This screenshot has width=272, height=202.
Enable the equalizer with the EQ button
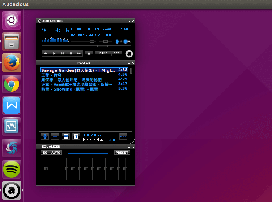[x=45, y=153]
